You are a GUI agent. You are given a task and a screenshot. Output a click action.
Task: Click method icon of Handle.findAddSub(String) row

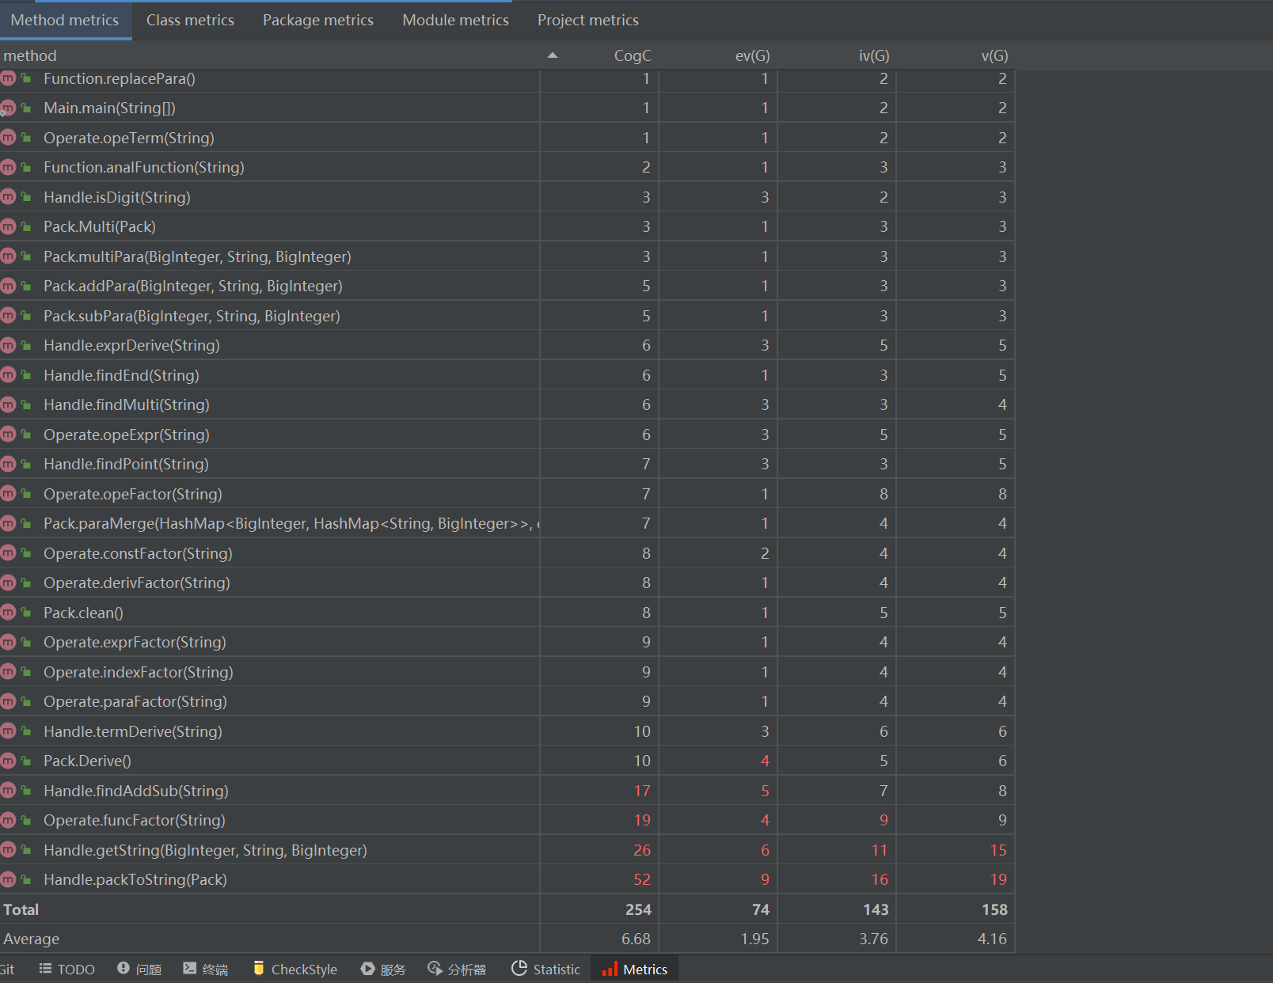[x=8, y=790]
